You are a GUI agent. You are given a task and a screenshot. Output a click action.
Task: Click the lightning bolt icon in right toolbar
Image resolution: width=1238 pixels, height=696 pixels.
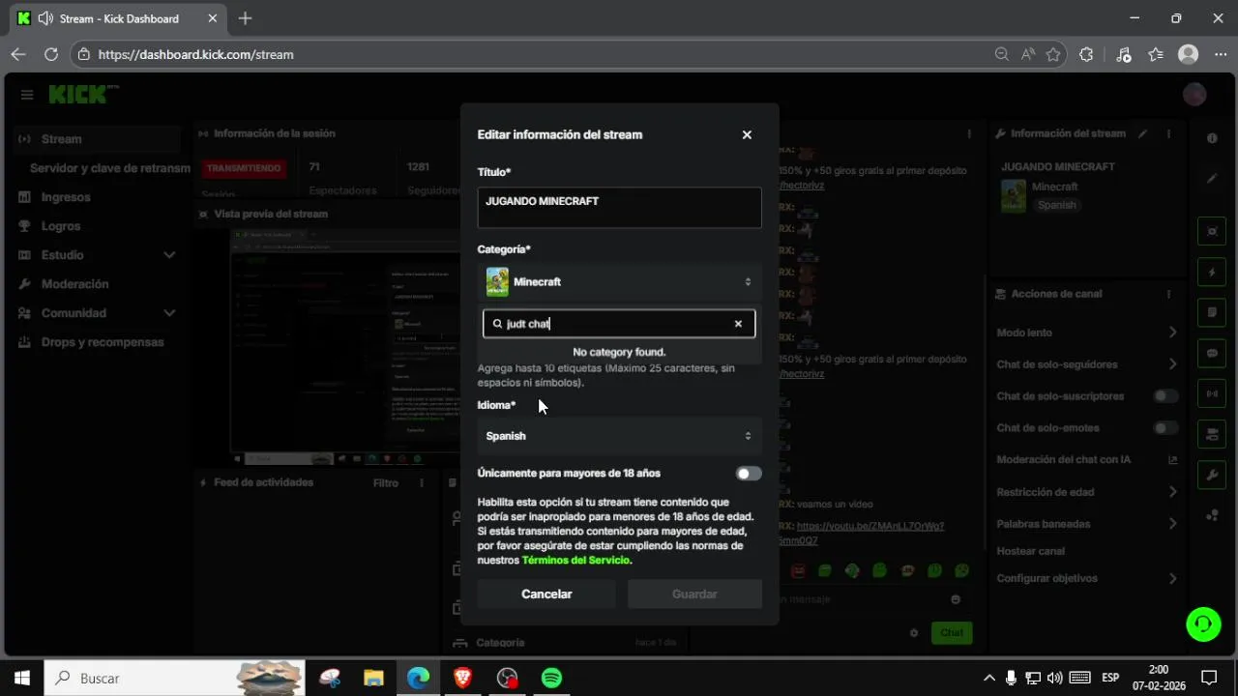pyautogui.click(x=1212, y=273)
